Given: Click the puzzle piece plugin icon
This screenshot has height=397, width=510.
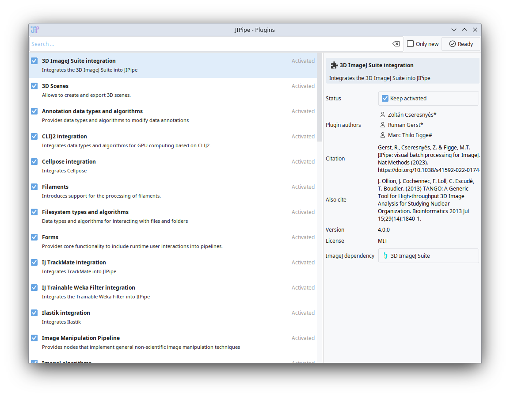Looking at the screenshot, I should 334,65.
